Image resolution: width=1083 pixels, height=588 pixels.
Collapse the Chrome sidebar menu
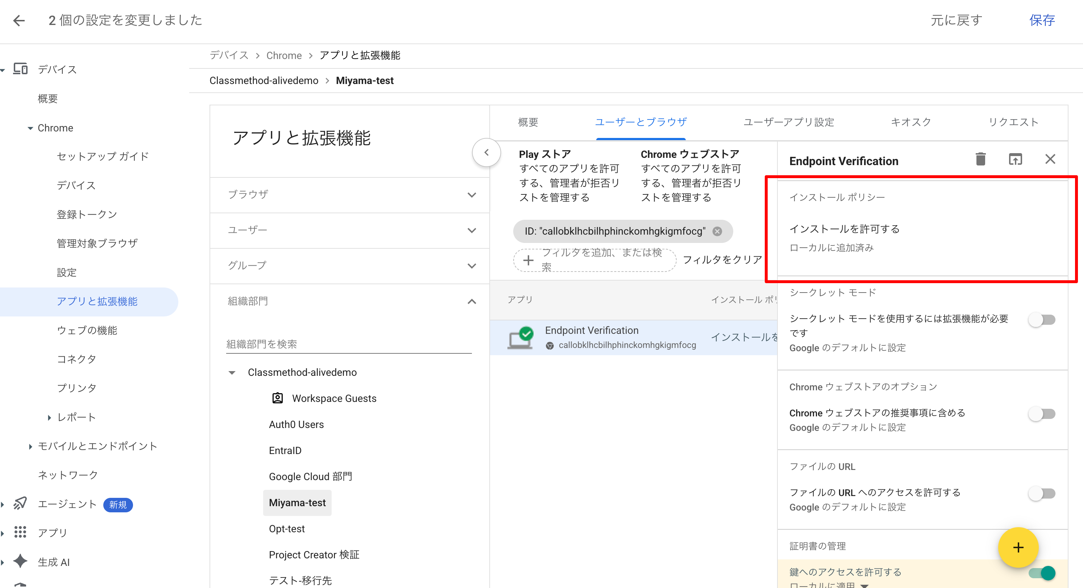[30, 128]
